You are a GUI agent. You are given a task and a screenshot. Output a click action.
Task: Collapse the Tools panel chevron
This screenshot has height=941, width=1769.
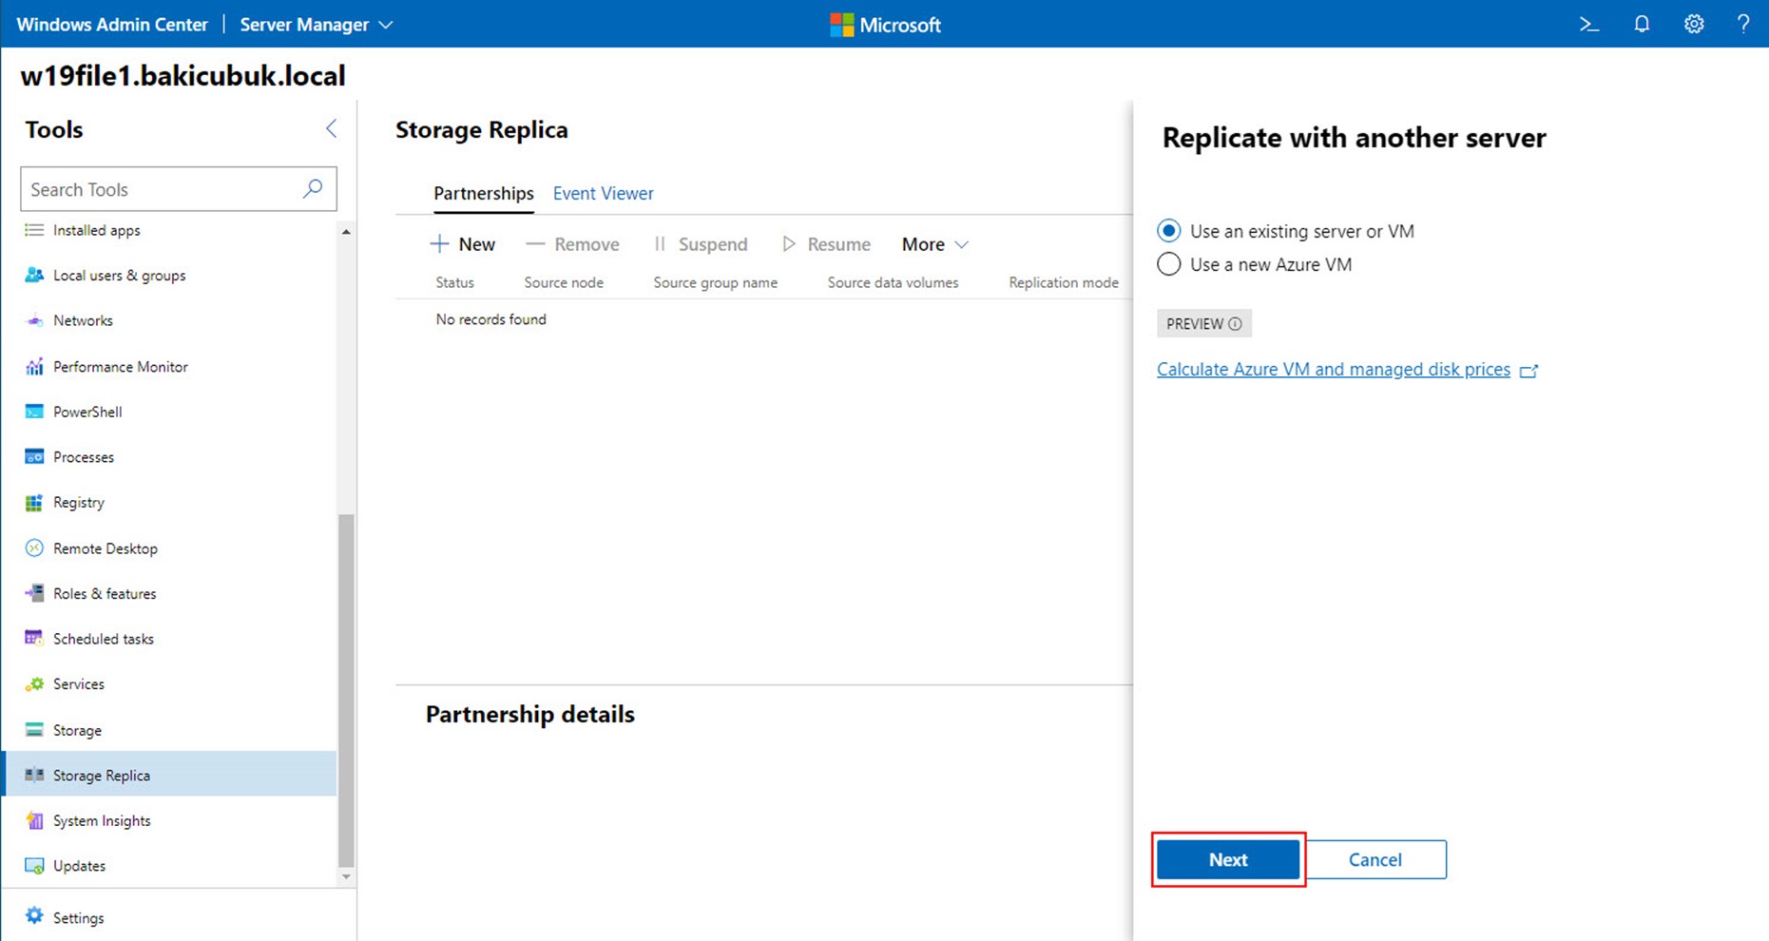click(331, 128)
